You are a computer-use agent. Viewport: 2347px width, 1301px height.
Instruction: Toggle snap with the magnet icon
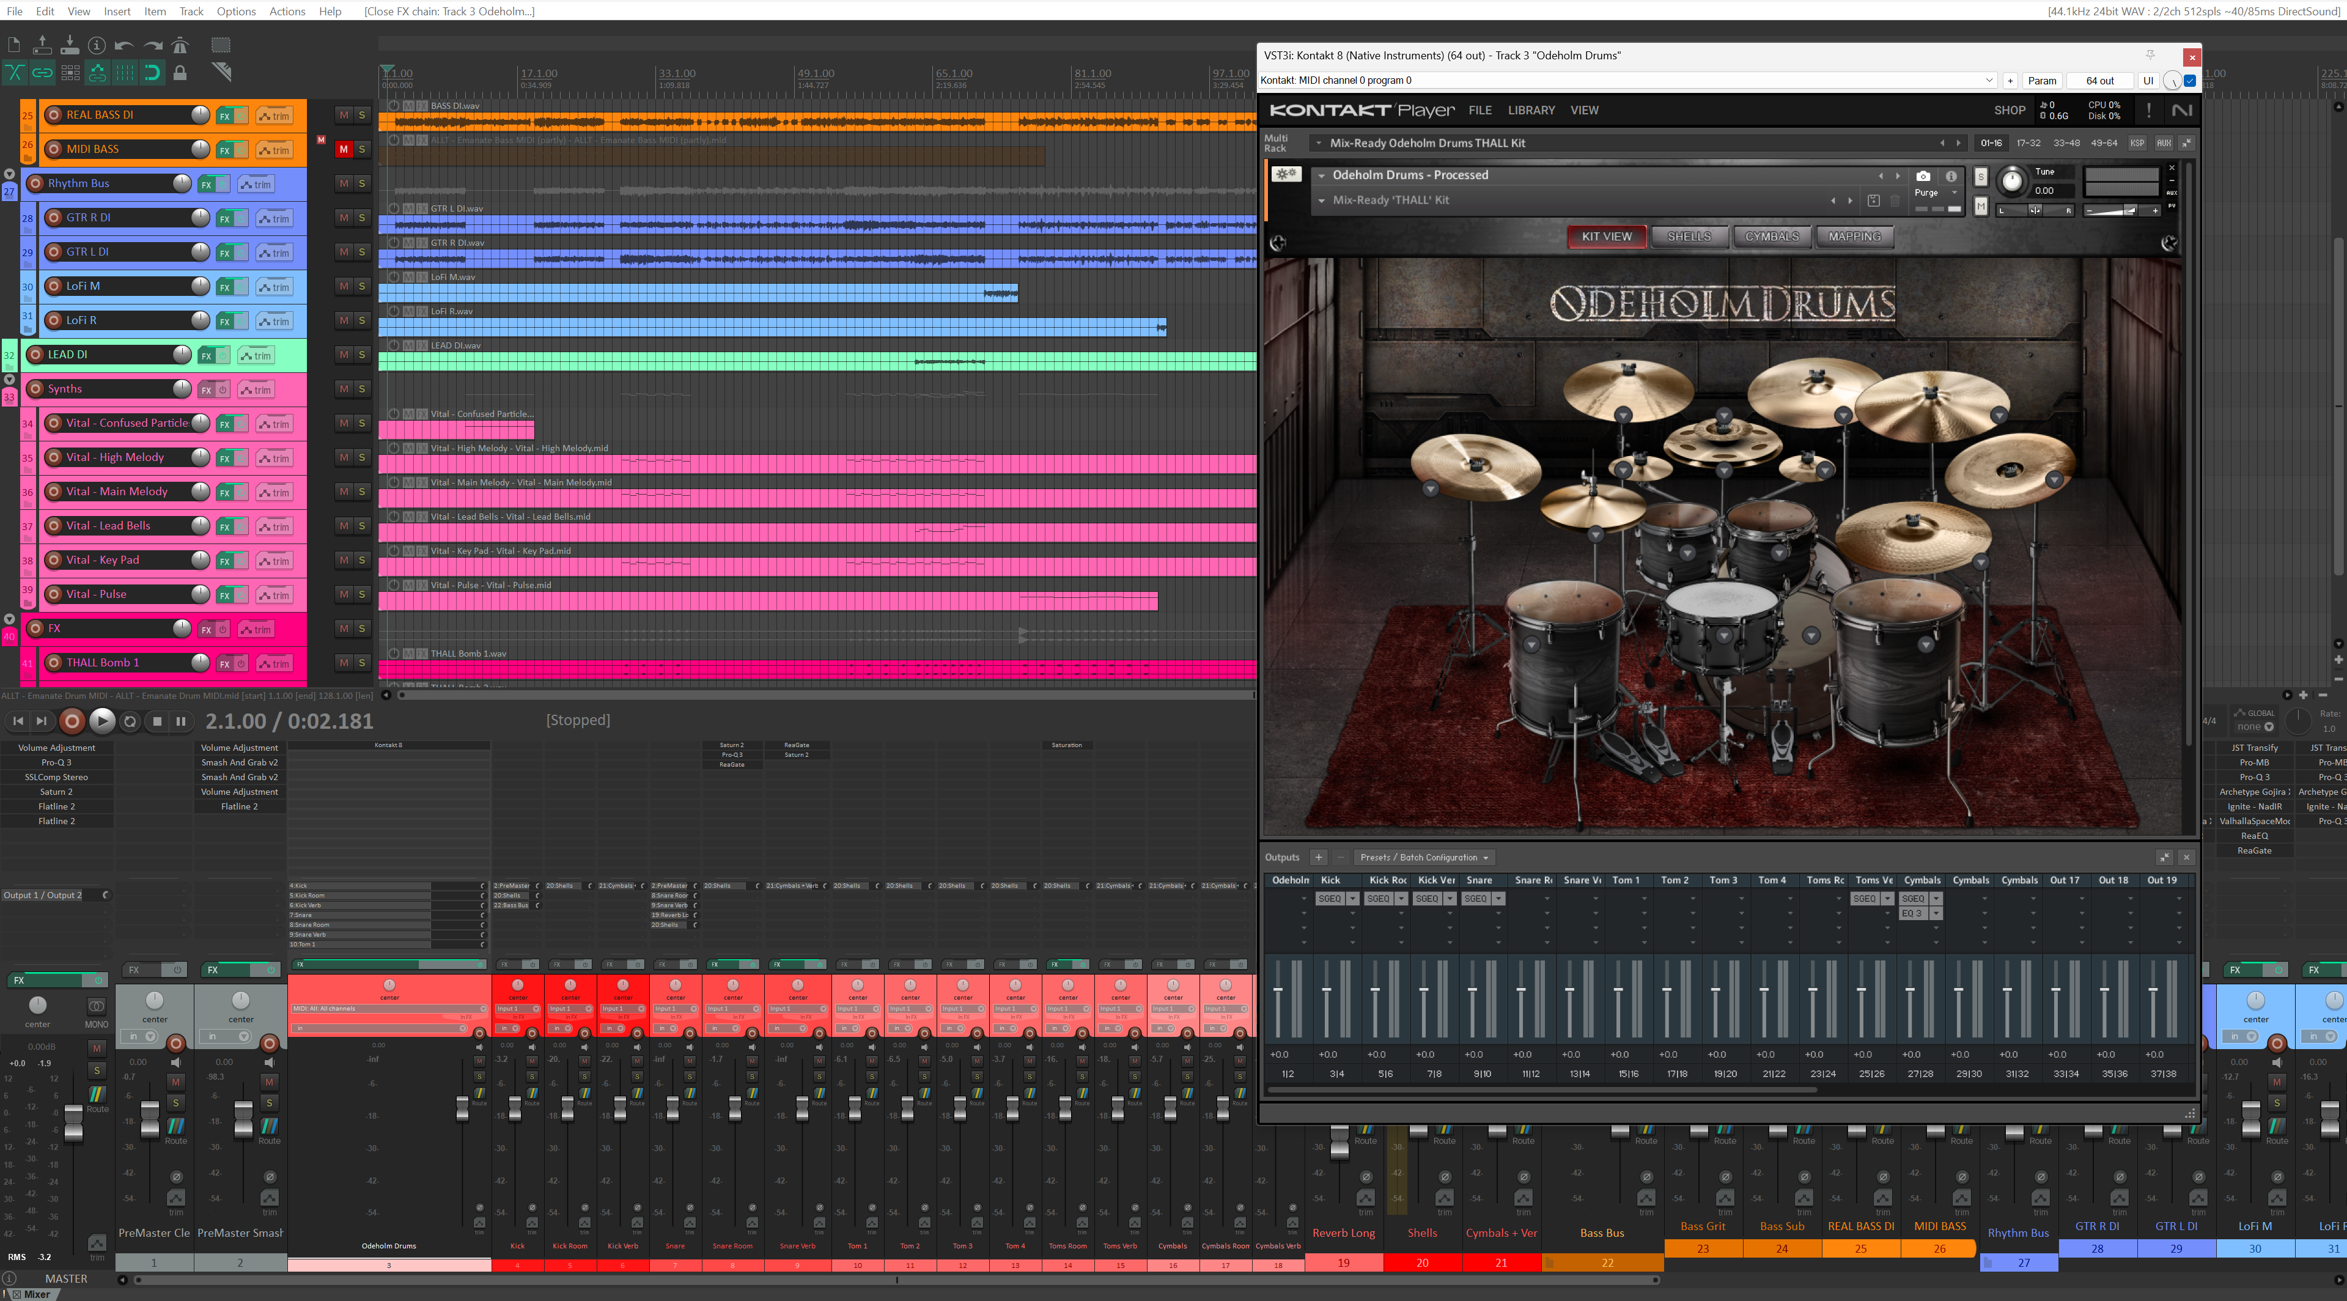pyautogui.click(x=152, y=73)
